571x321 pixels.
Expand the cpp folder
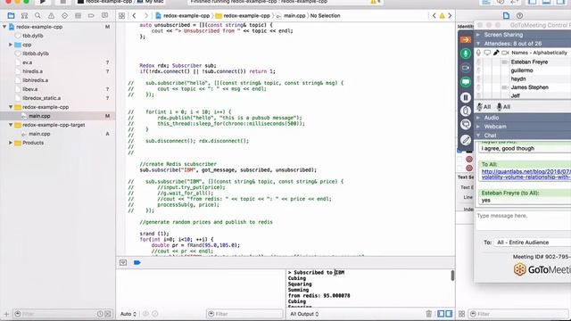[11, 45]
